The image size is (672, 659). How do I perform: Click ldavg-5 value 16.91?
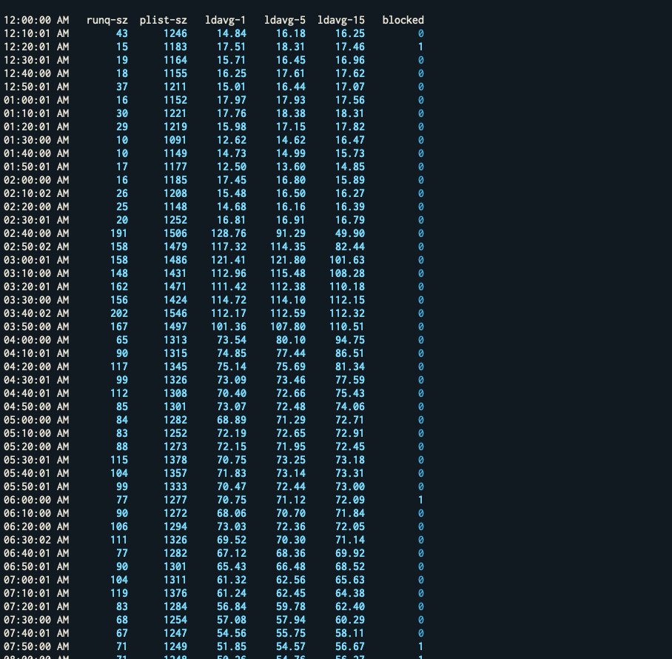(291, 220)
